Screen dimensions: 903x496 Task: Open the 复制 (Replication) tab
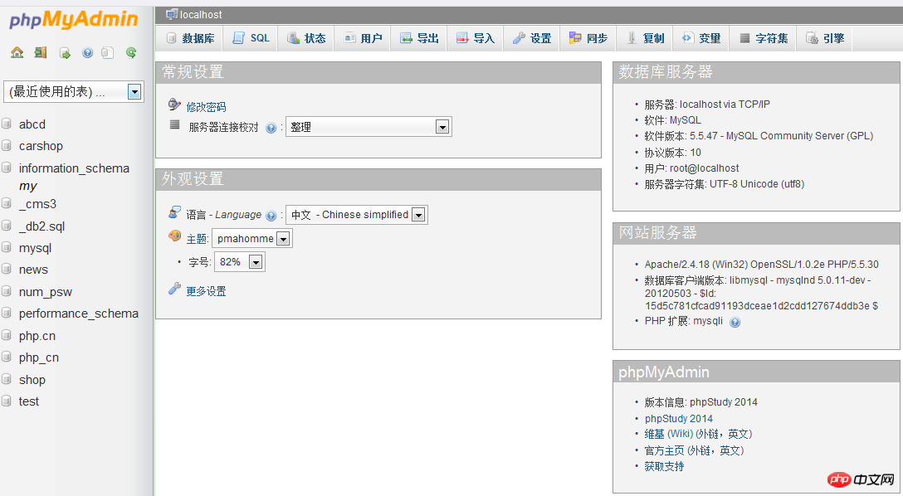(x=644, y=38)
